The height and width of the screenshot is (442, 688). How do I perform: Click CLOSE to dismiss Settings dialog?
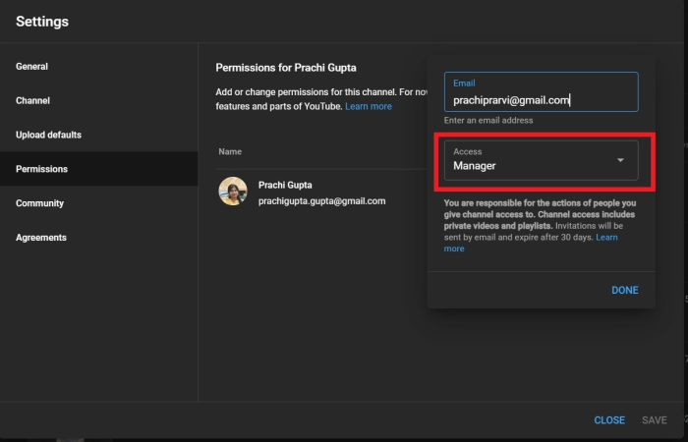point(609,420)
